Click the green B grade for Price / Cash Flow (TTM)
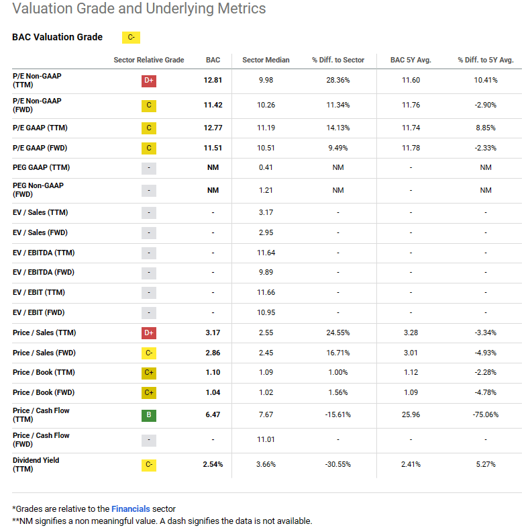530x530 pixels. [149, 415]
